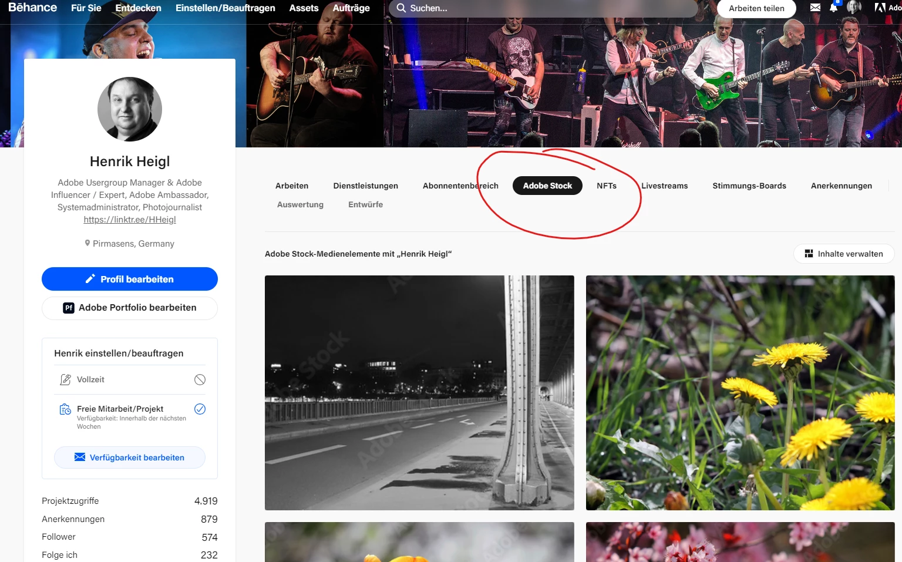Click the Vollzeit pencil-note icon
902x562 pixels.
pyautogui.click(x=65, y=379)
